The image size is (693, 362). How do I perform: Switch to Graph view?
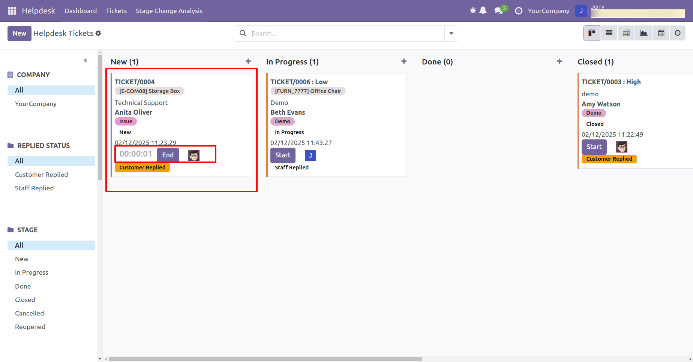coord(643,33)
